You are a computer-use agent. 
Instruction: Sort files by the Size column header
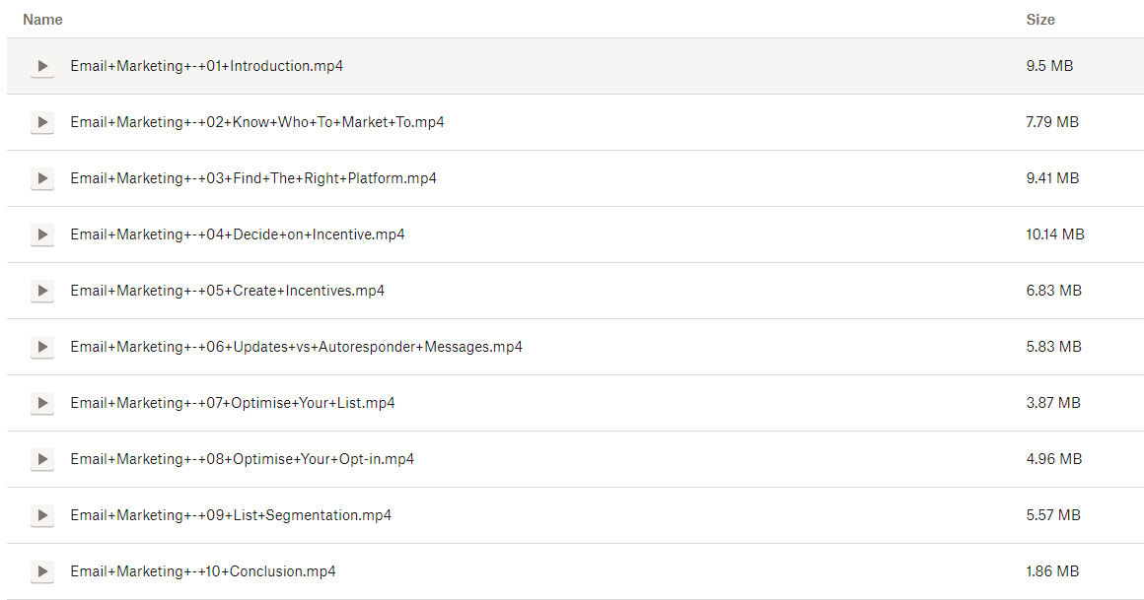[x=1039, y=20]
